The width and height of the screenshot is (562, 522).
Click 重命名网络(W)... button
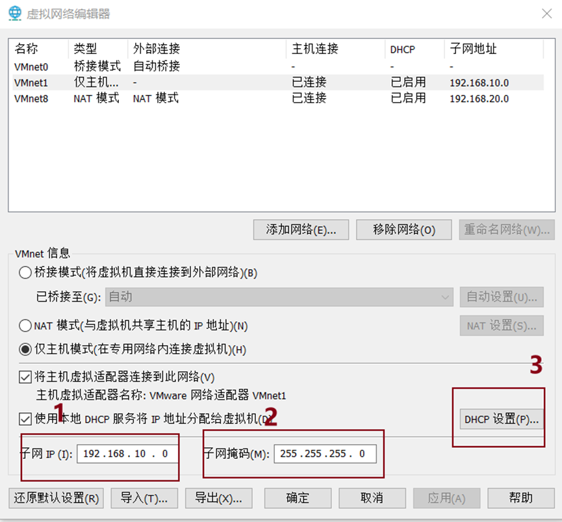point(507,230)
